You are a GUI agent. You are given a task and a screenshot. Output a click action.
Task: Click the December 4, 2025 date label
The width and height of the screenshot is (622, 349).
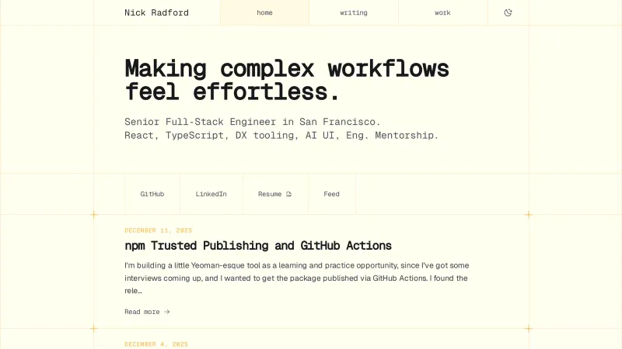[x=156, y=344]
